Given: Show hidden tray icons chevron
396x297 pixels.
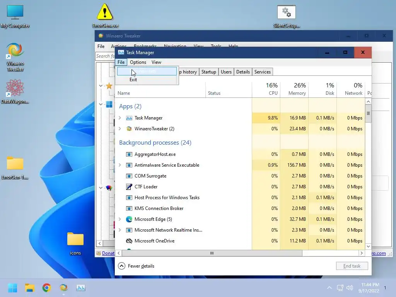Looking at the screenshot, I should pos(329,288).
